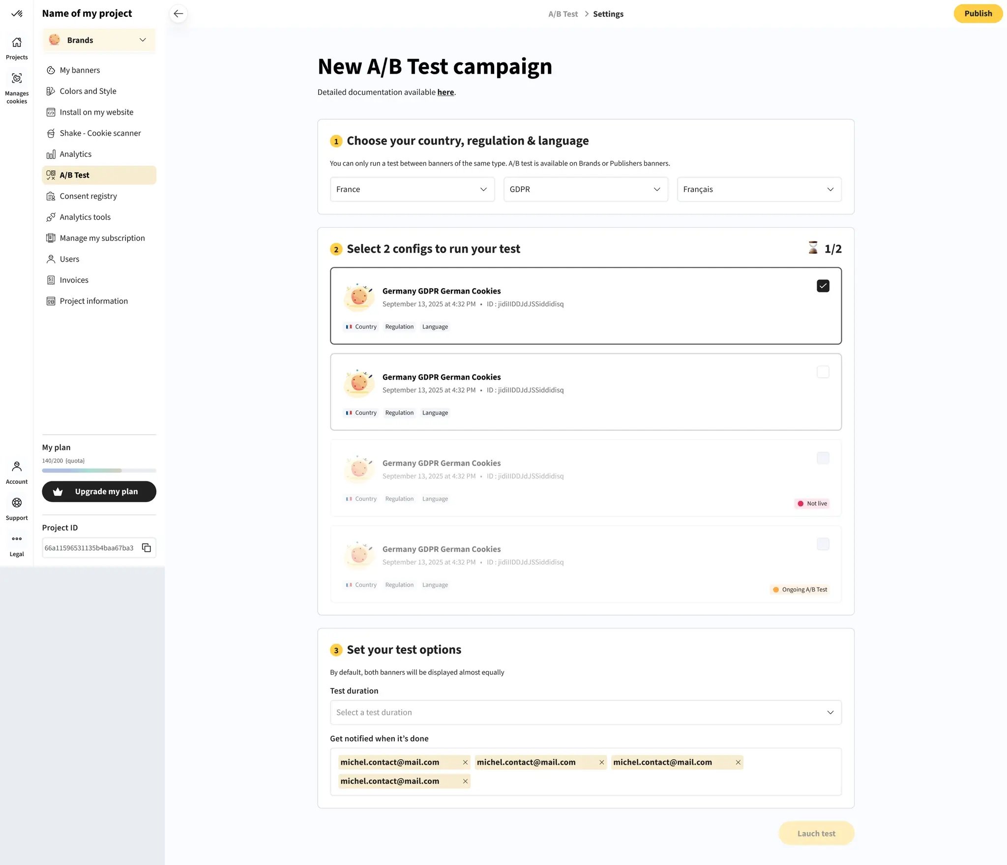1007x865 pixels.
Task: Click the My banners cookie icon
Action: click(x=51, y=70)
